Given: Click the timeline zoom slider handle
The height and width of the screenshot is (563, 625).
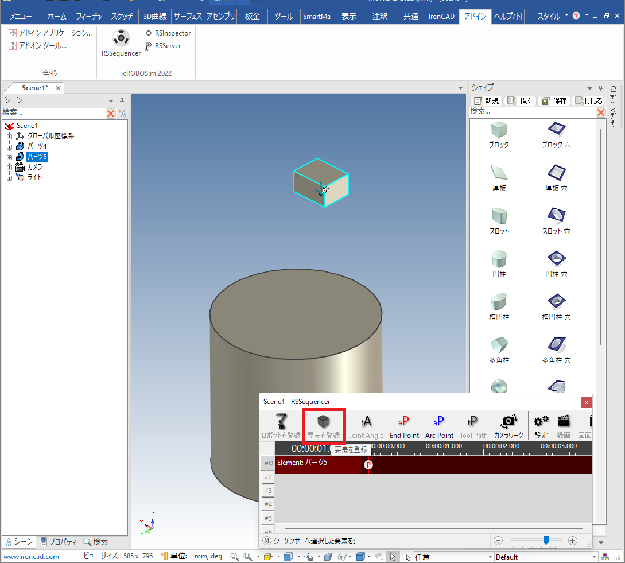Looking at the screenshot, I should pos(546,540).
